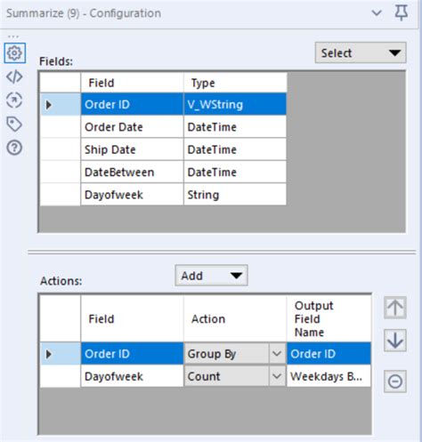This screenshot has height=442, width=422.
Task: Select the Ship Date field row
Action: (x=164, y=149)
